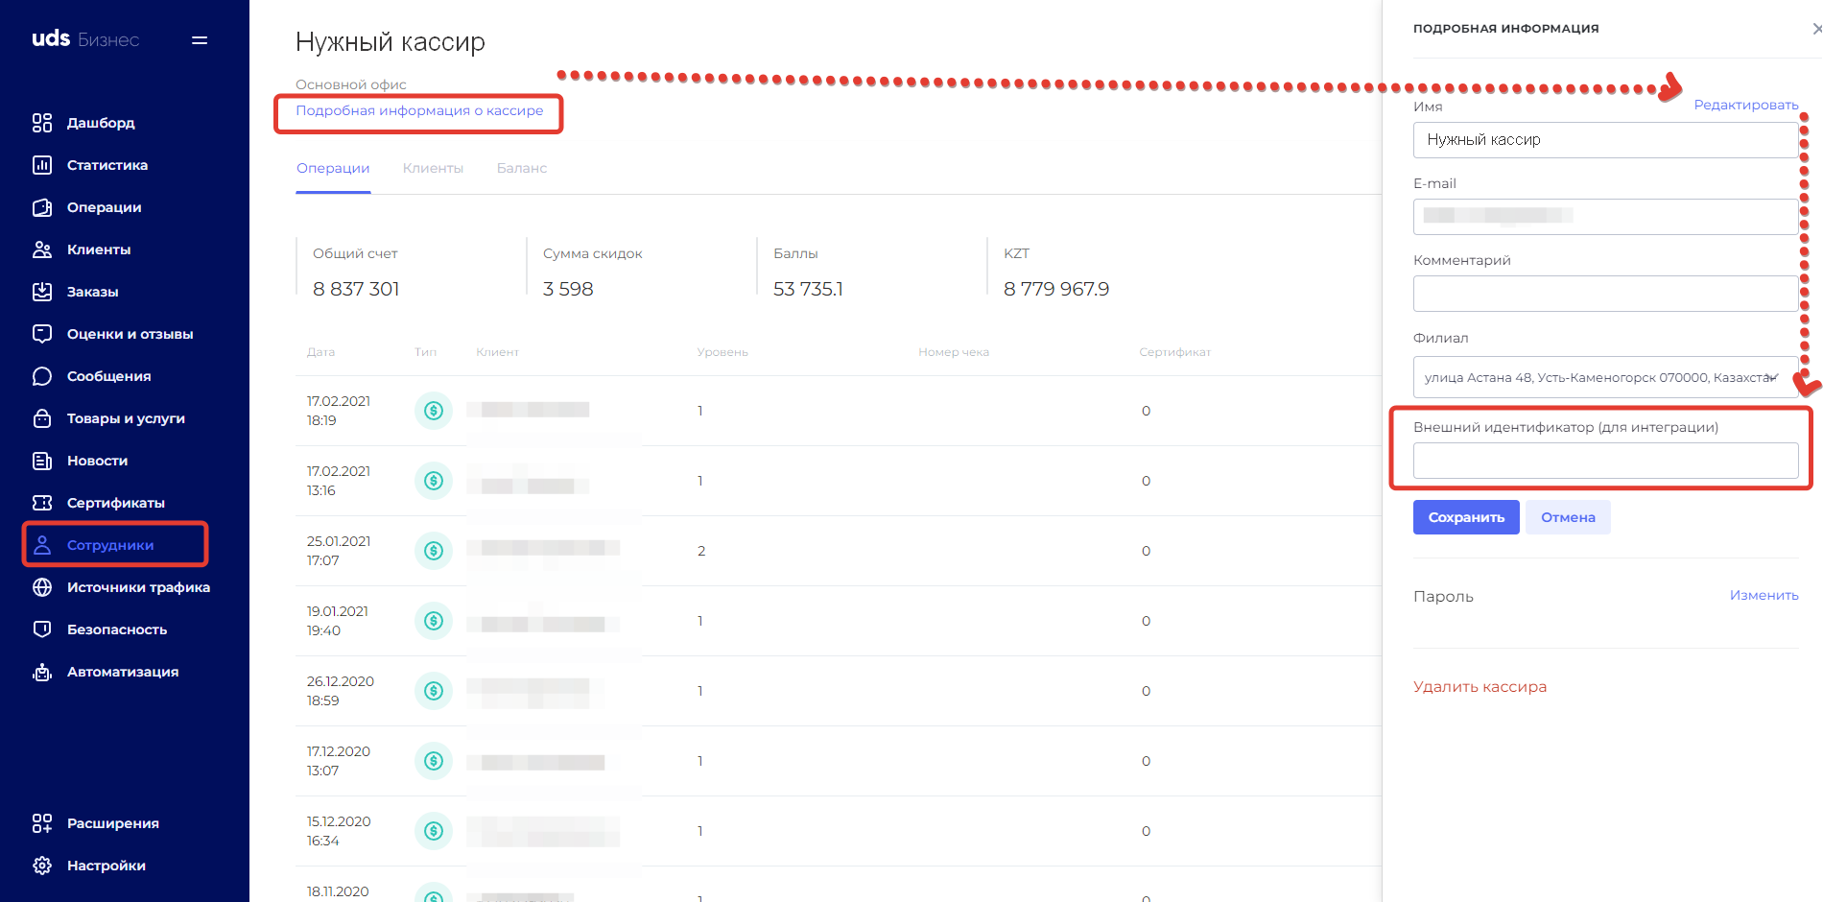
Task: Click Изменить next to Пароль
Action: 1764,595
